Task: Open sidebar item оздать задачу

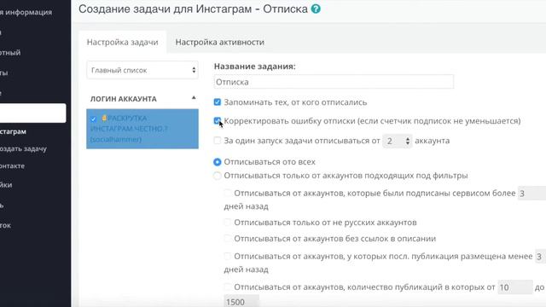Action: 23,148
